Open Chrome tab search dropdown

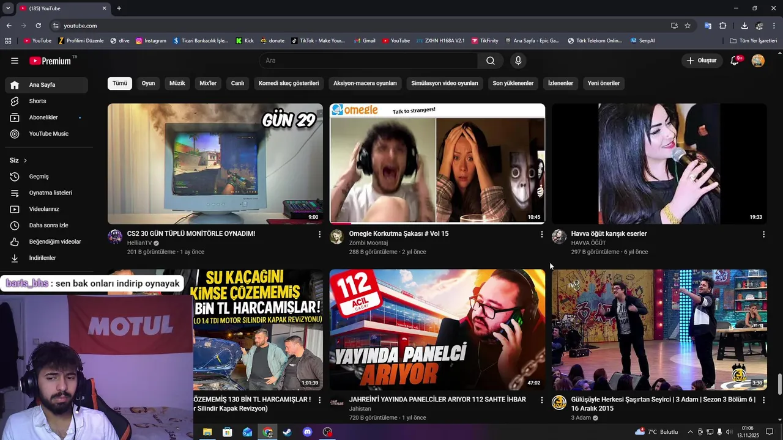[8, 8]
